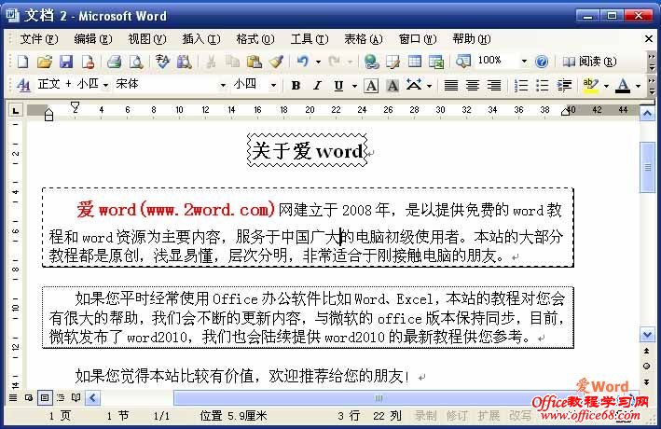Click the Select Browse Object button
The image size is (661, 429).
coord(646,366)
